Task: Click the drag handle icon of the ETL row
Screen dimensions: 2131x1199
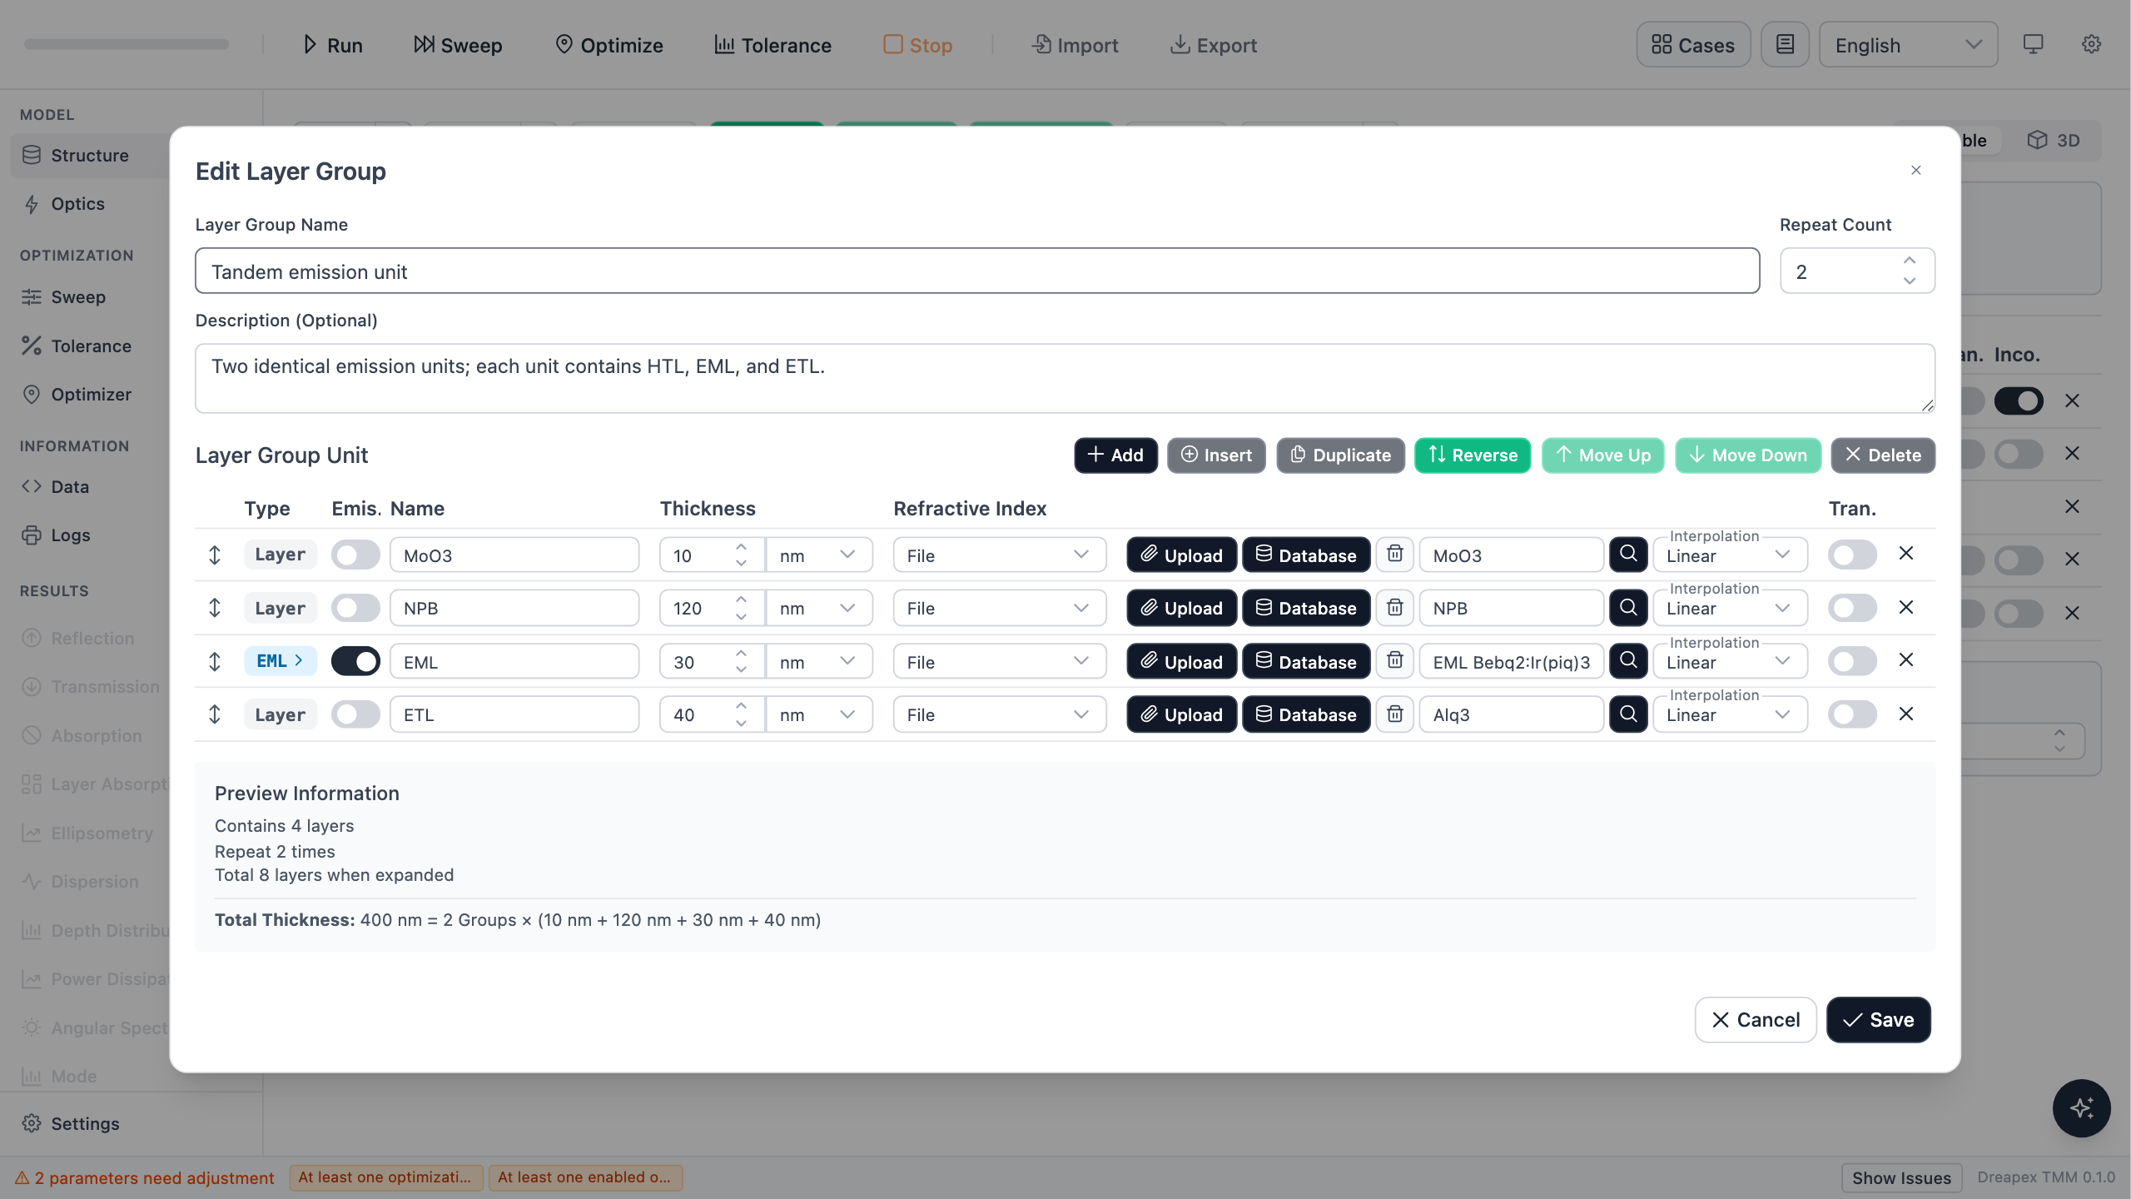Action: pyautogui.click(x=215, y=714)
